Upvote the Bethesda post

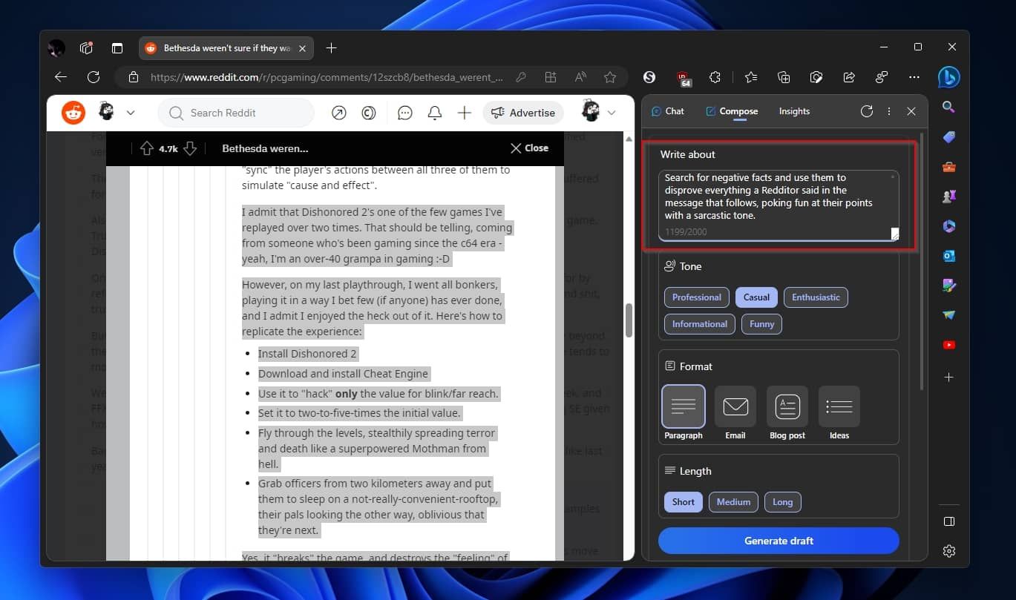[x=146, y=148]
